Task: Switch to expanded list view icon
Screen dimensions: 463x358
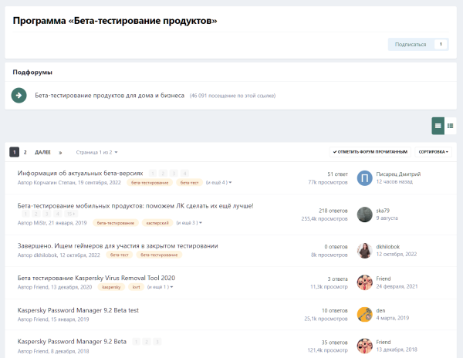Action: (x=438, y=124)
